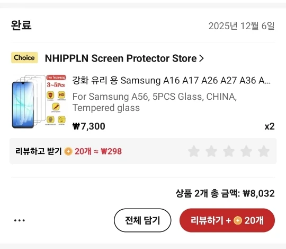
Task: Click the red 리뷰하기 button
Action: click(227, 220)
